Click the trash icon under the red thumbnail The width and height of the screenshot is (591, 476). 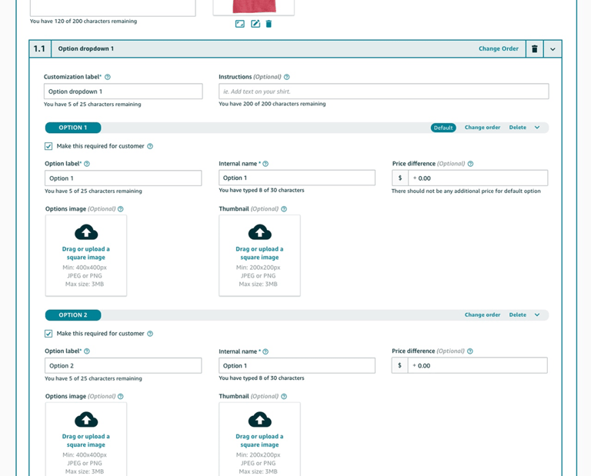[x=269, y=24]
